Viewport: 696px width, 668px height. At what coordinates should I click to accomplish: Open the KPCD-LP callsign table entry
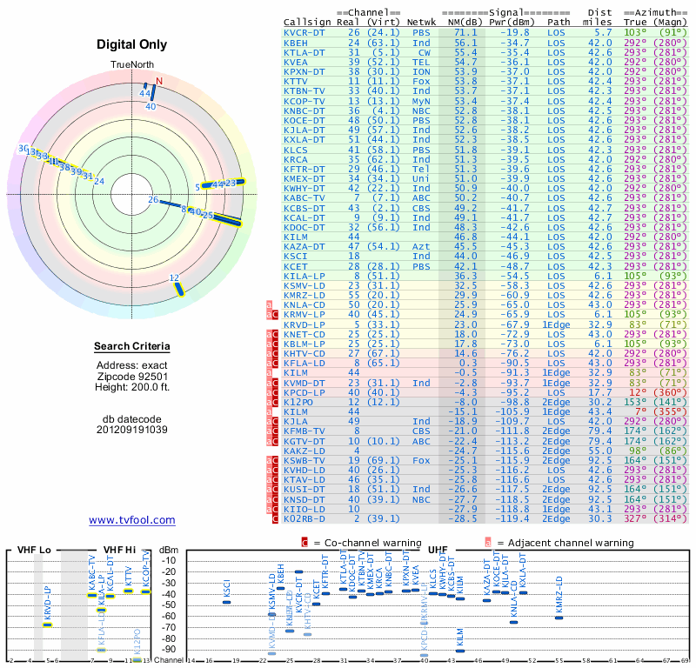[x=304, y=392]
